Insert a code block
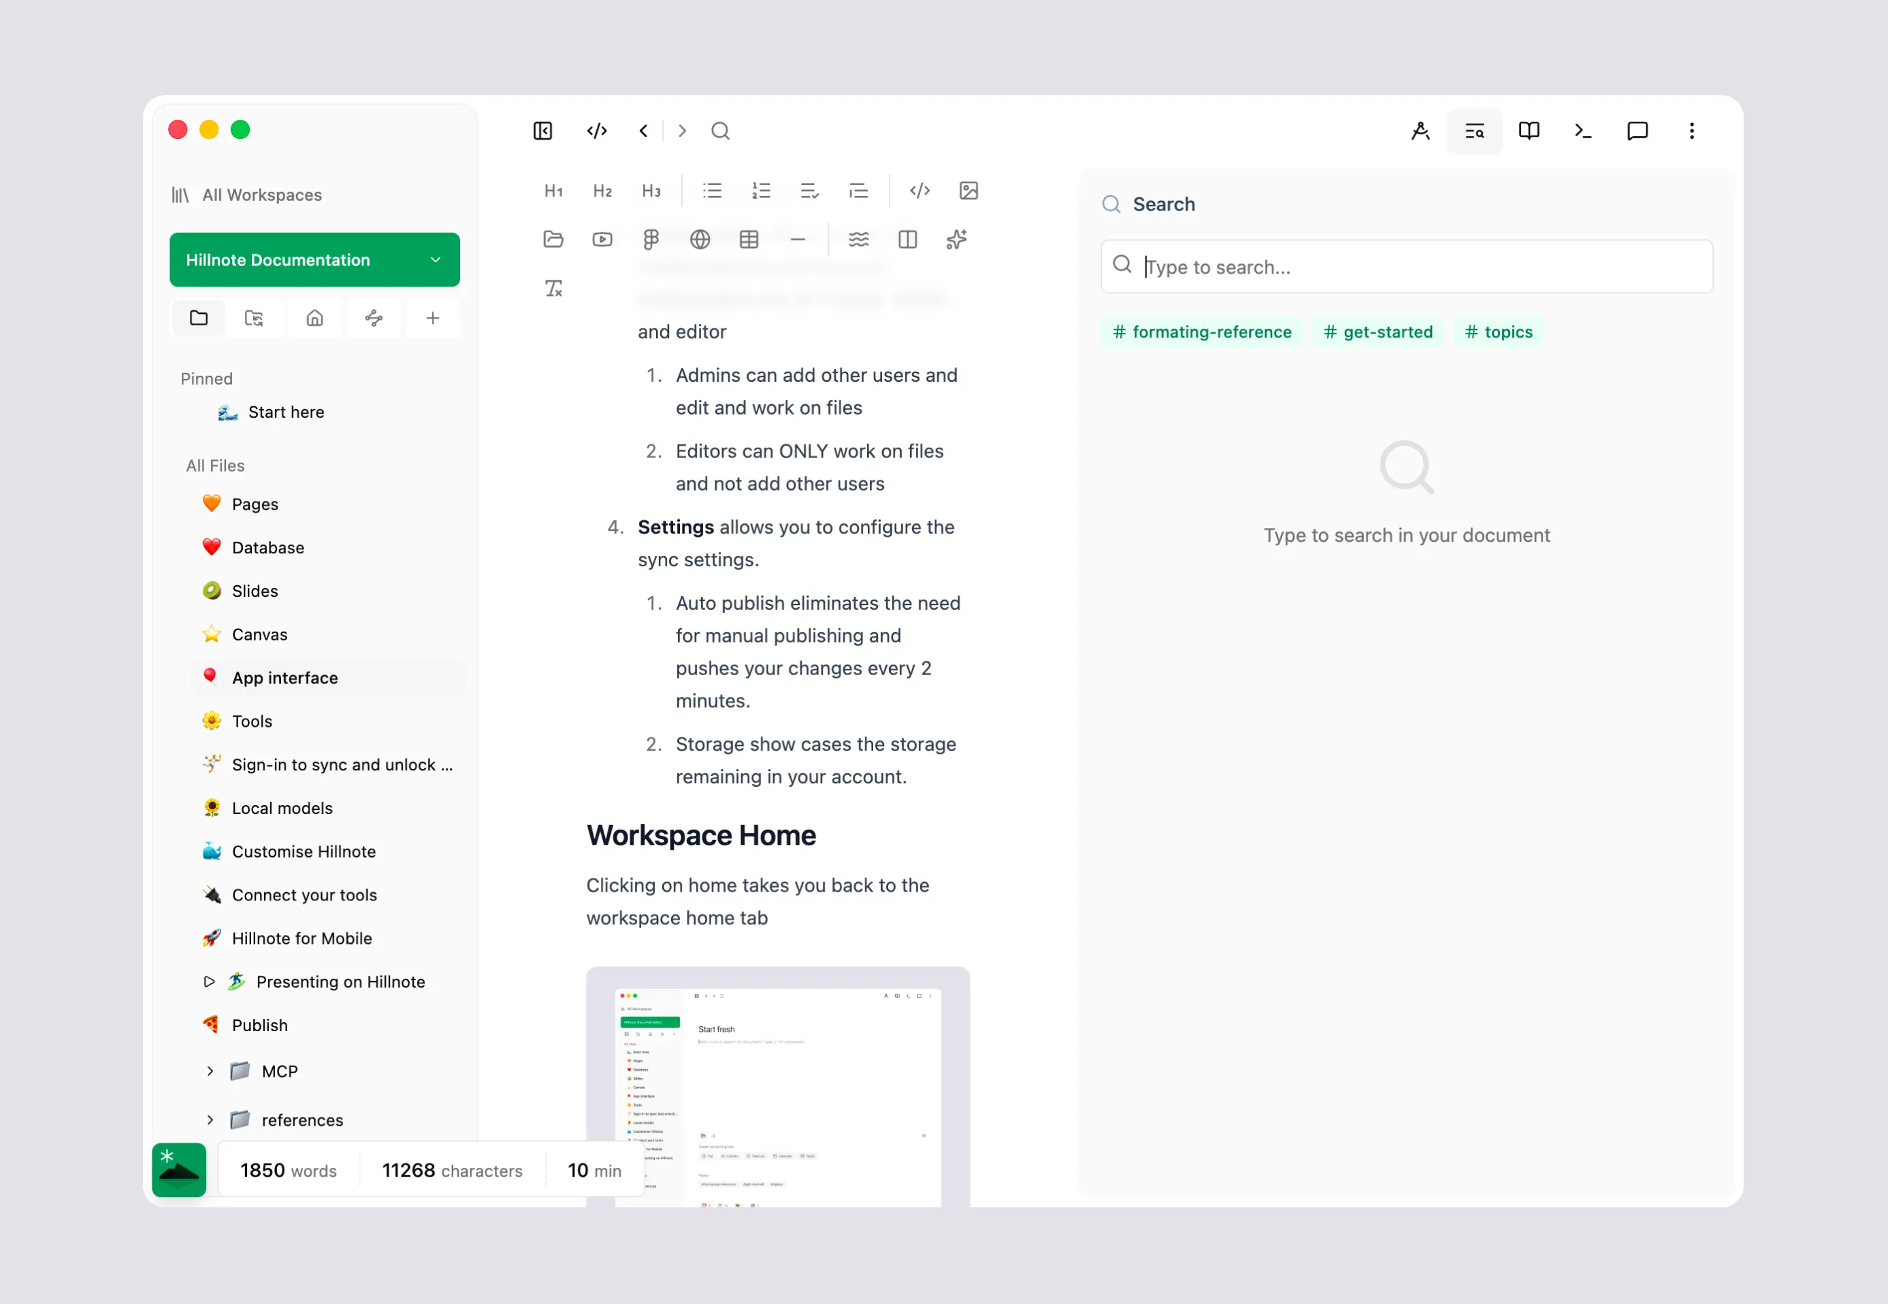Image resolution: width=1888 pixels, height=1304 pixels. [920, 191]
